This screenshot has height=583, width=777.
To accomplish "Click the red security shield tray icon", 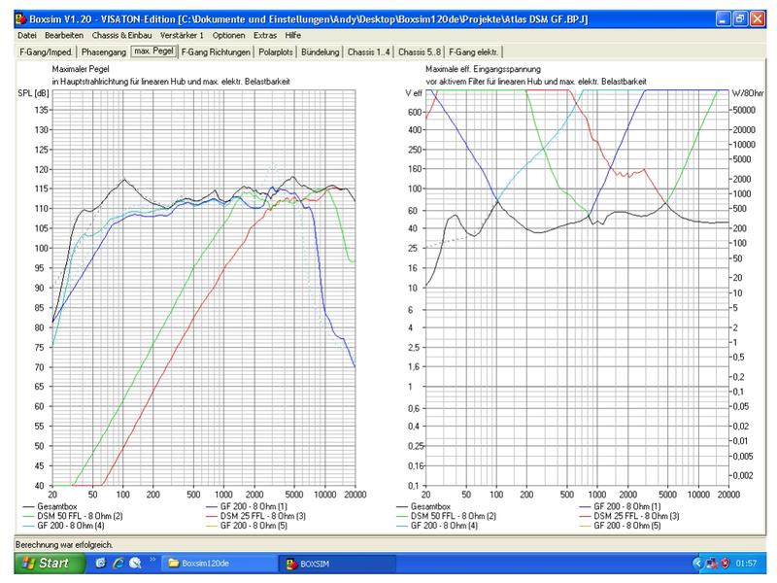I will (726, 564).
